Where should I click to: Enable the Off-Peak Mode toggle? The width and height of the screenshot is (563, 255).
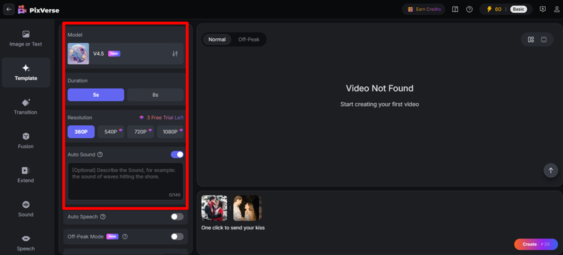(177, 237)
